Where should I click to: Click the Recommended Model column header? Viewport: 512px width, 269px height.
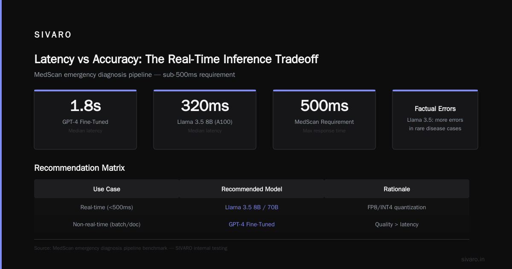pos(252,189)
